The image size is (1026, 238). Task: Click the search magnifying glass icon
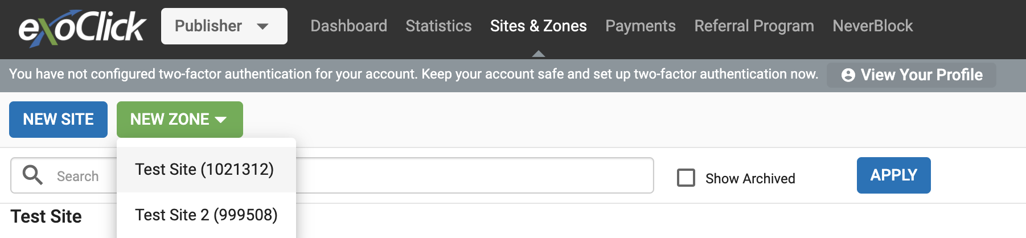tap(32, 175)
